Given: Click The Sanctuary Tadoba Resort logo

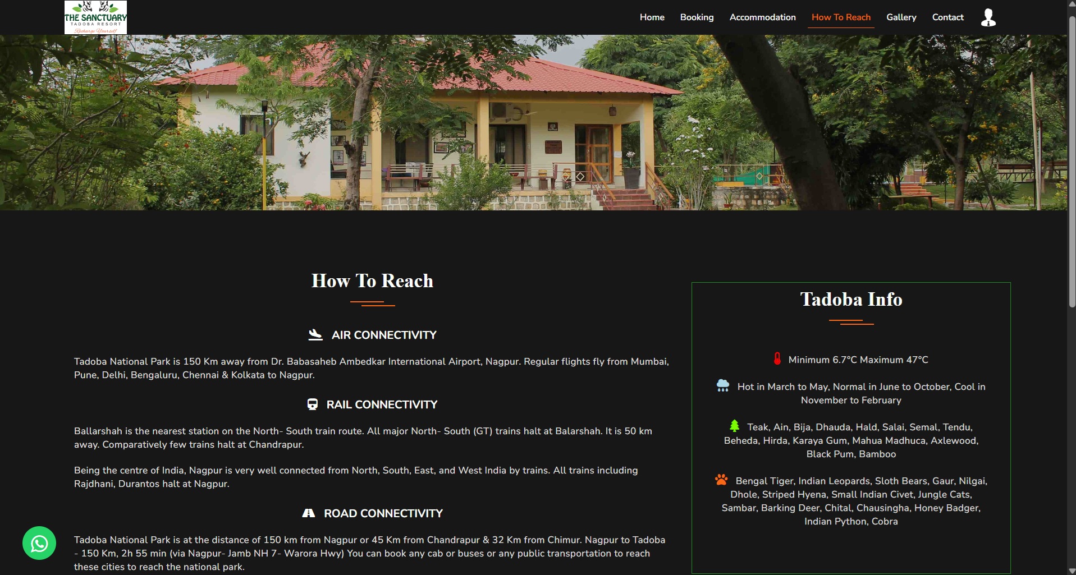Looking at the screenshot, I should 95,17.
